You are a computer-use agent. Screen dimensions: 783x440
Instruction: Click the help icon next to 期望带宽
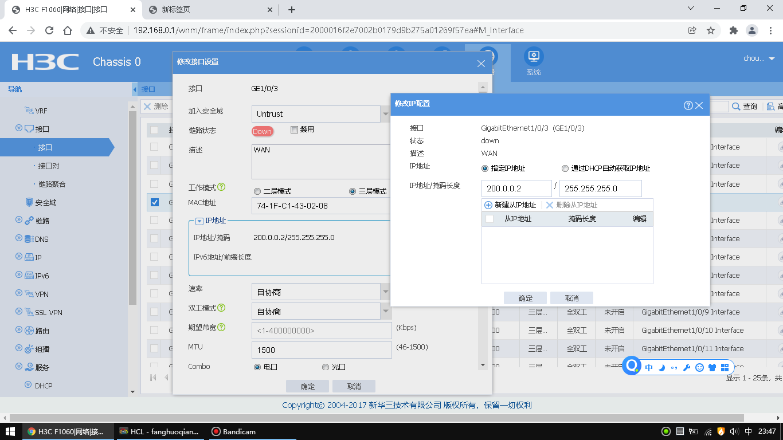coord(221,327)
